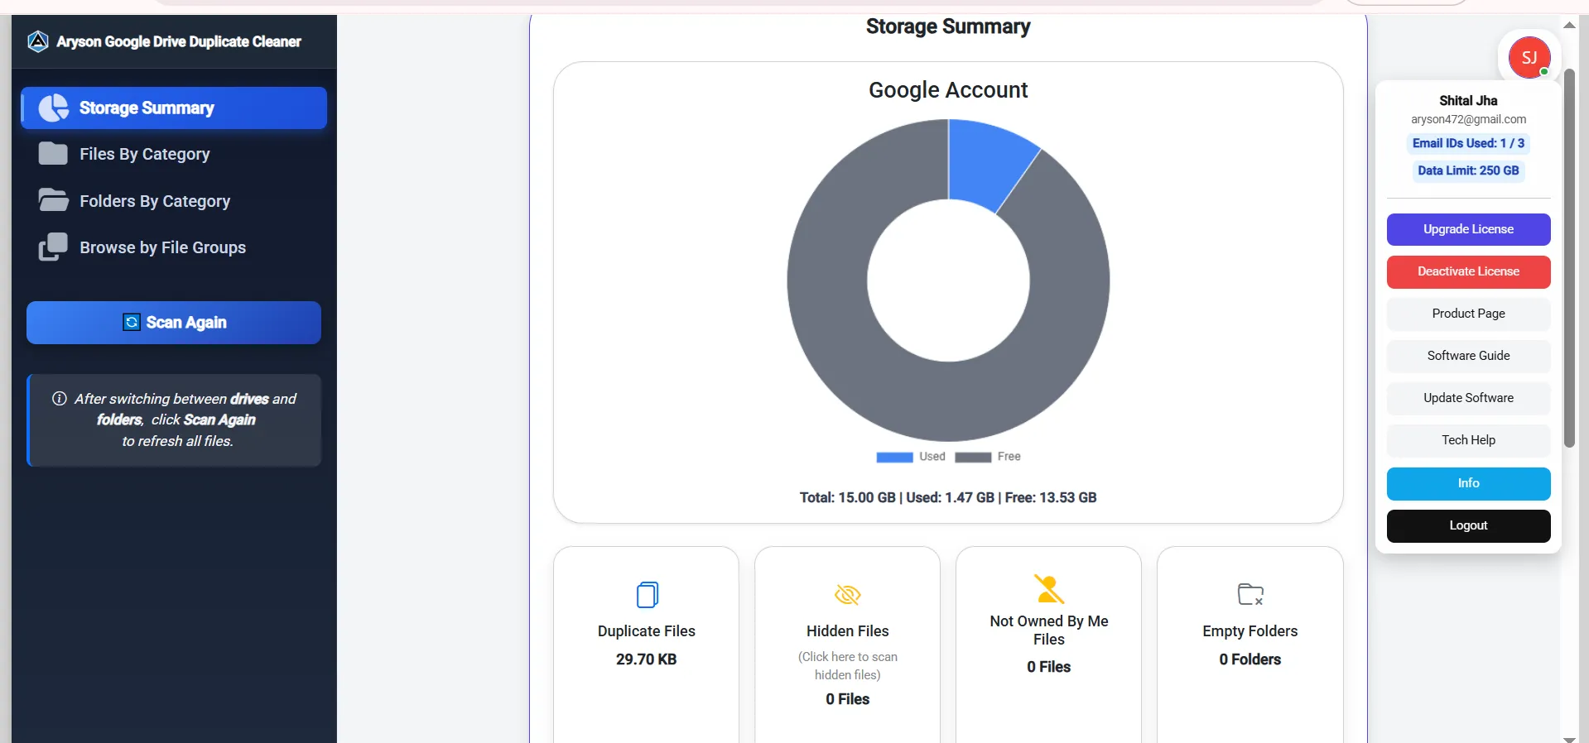
Task: Click the Data Limit: 250 GB badge
Action: coord(1468,170)
